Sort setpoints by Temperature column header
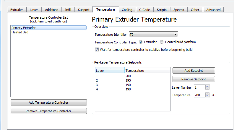The width and height of the screenshot is (234, 130). (147, 71)
